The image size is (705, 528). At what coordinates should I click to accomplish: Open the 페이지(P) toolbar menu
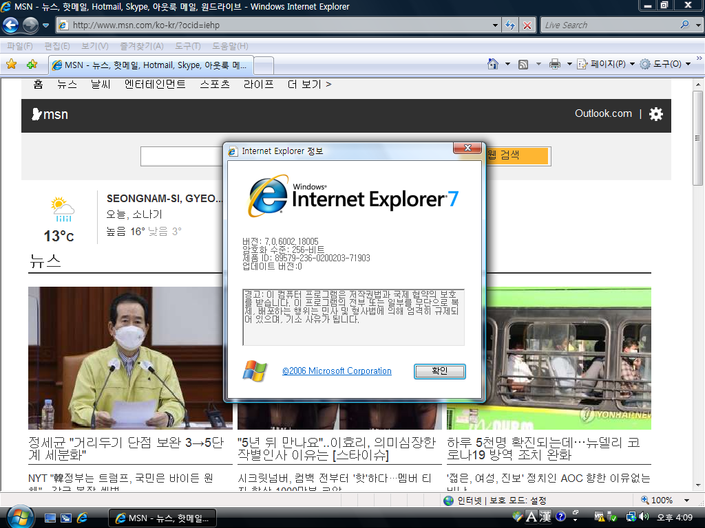606,64
